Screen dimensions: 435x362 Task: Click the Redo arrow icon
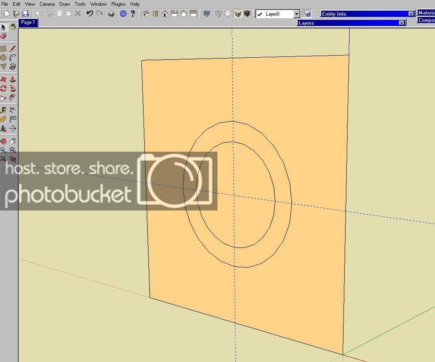tap(99, 14)
